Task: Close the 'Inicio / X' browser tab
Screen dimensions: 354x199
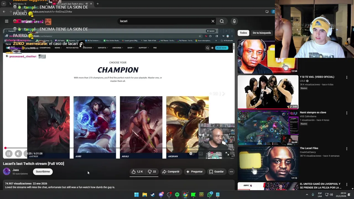Action: click(47, 4)
